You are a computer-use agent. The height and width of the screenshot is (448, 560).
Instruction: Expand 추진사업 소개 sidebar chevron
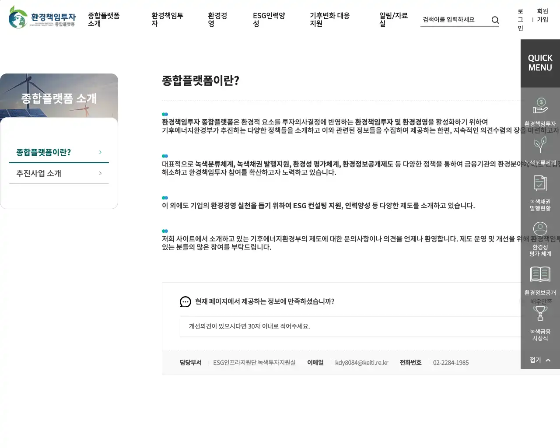pyautogui.click(x=100, y=173)
